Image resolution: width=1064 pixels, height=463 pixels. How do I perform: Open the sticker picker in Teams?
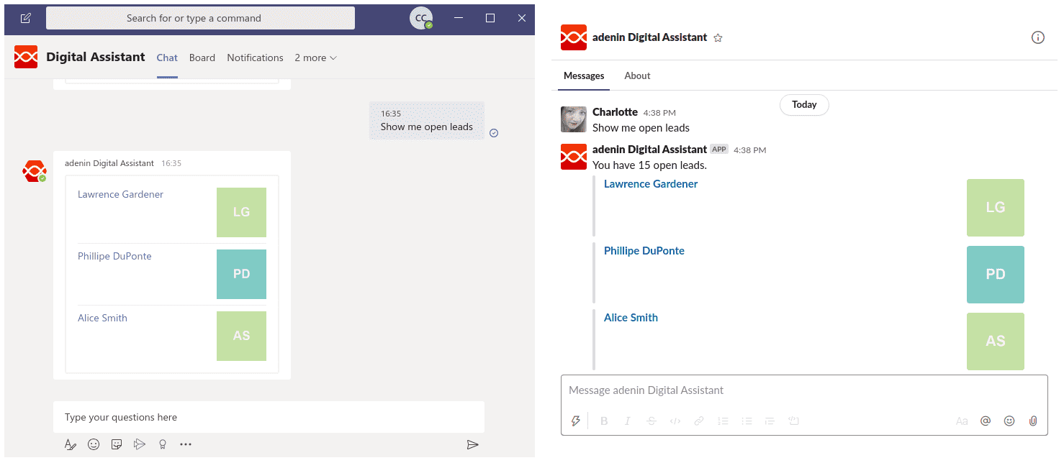[117, 444]
